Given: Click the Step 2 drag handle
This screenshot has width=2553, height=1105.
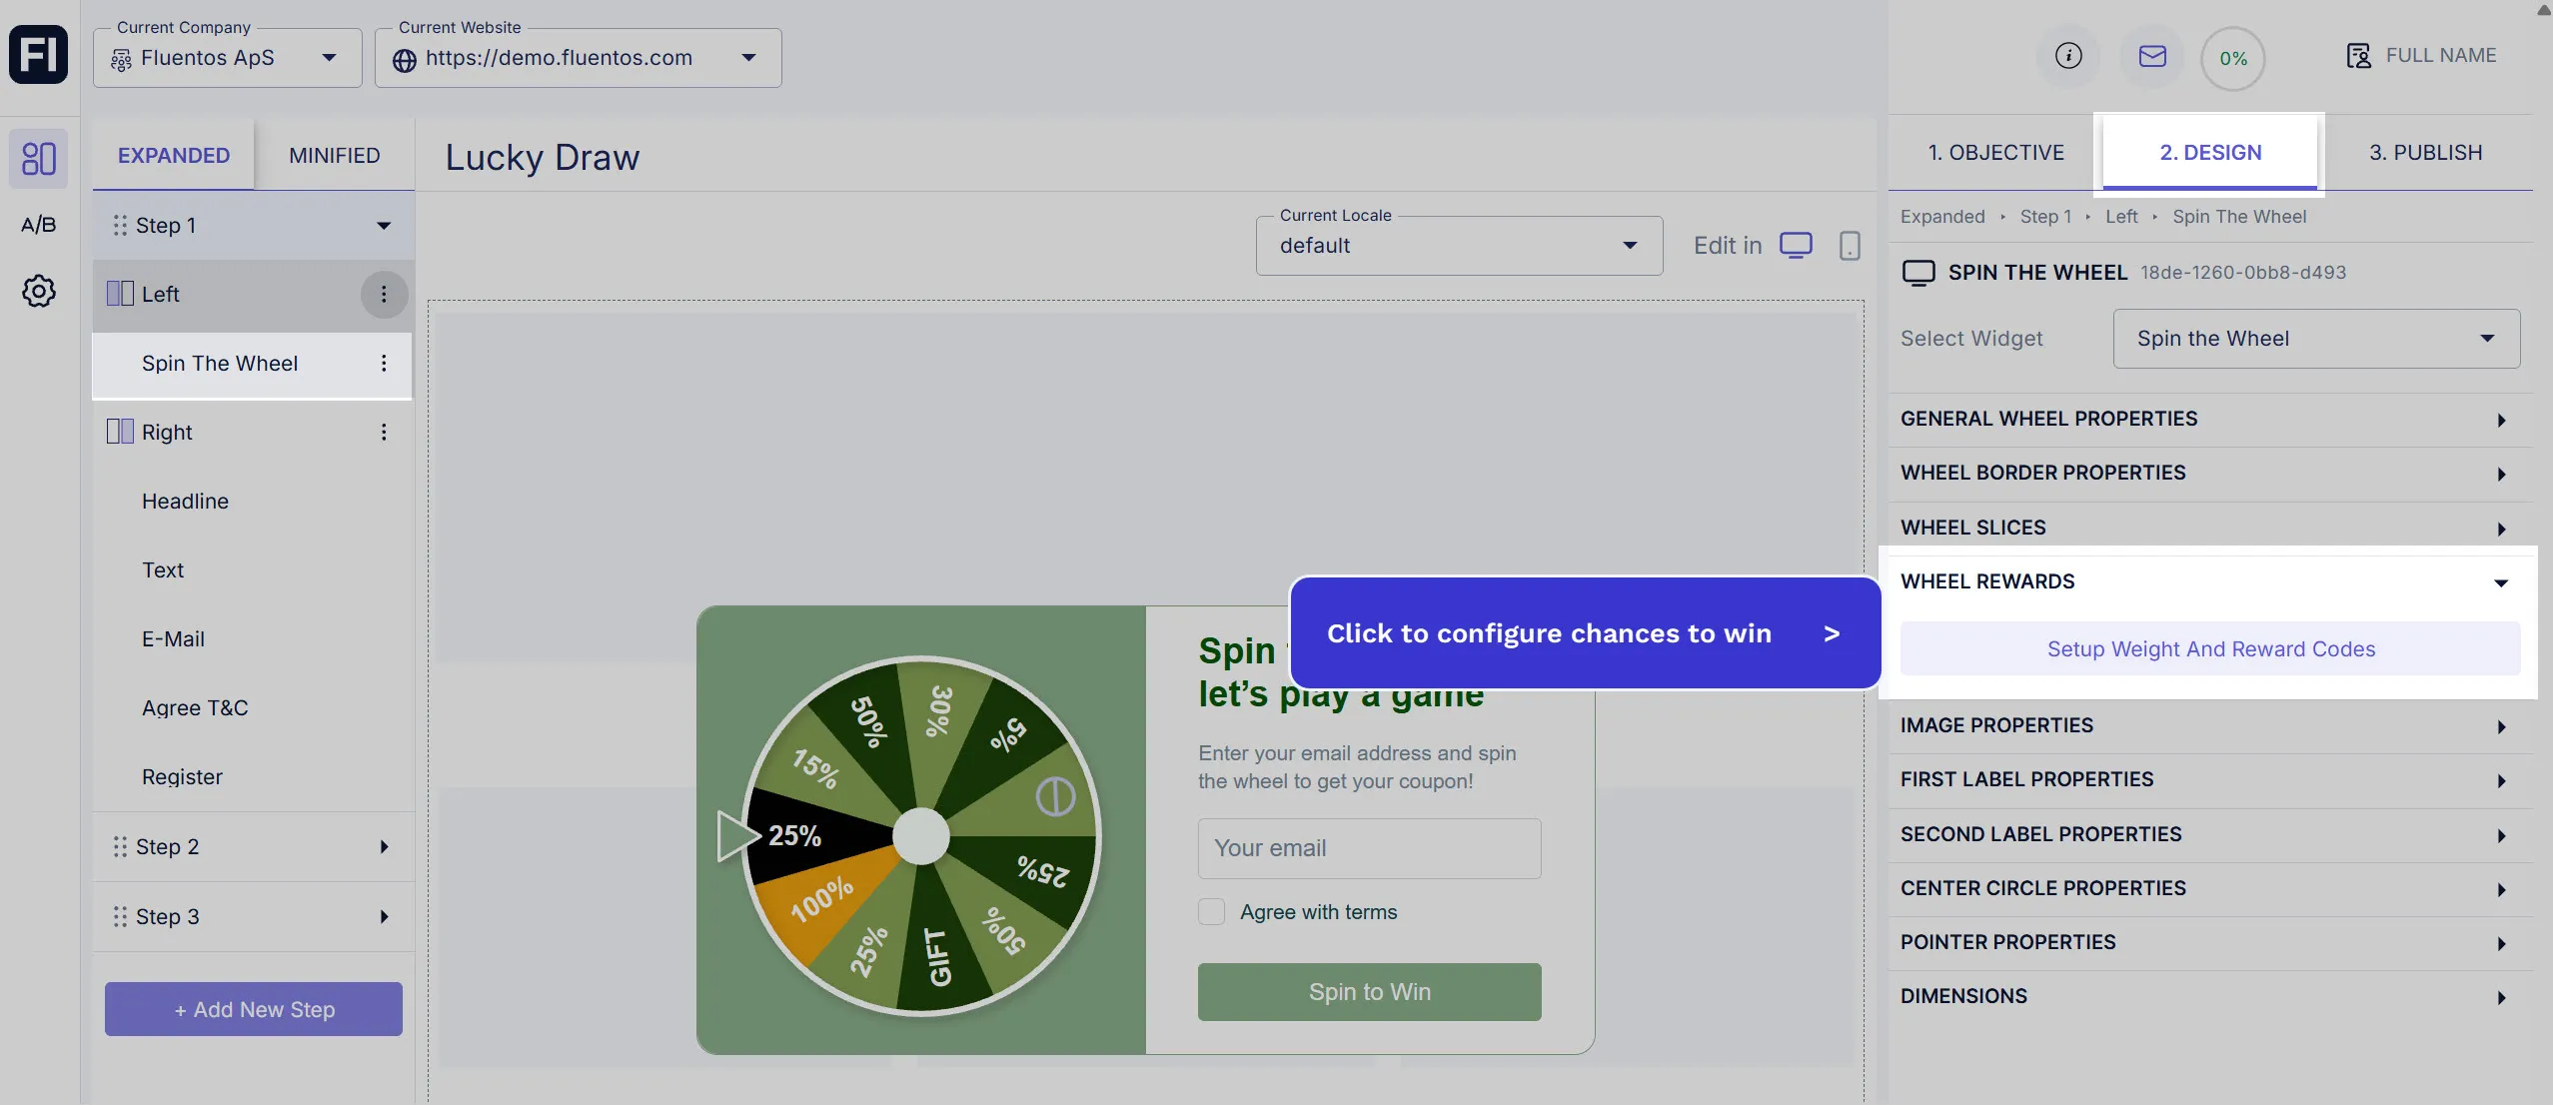Looking at the screenshot, I should click(x=120, y=847).
